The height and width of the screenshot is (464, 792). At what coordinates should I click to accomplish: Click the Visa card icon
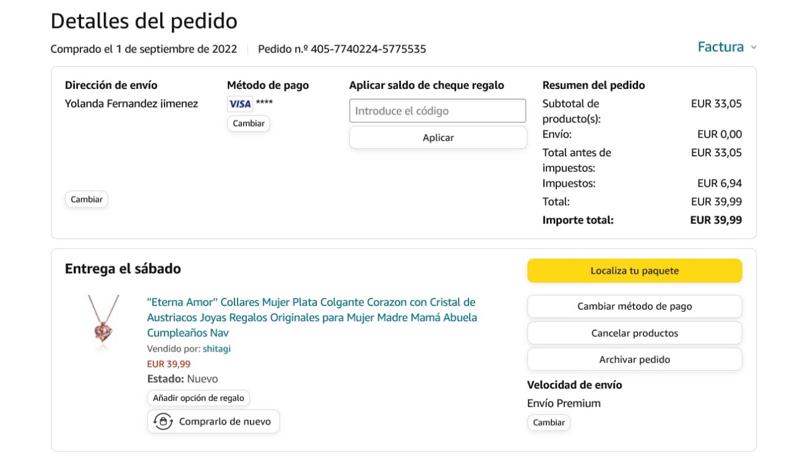pos(239,104)
